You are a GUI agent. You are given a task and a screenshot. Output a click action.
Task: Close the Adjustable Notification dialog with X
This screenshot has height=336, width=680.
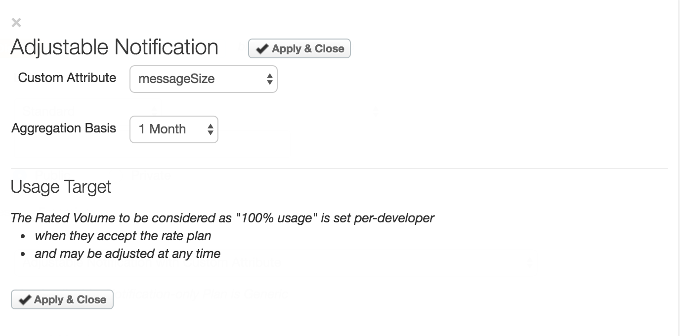point(16,22)
